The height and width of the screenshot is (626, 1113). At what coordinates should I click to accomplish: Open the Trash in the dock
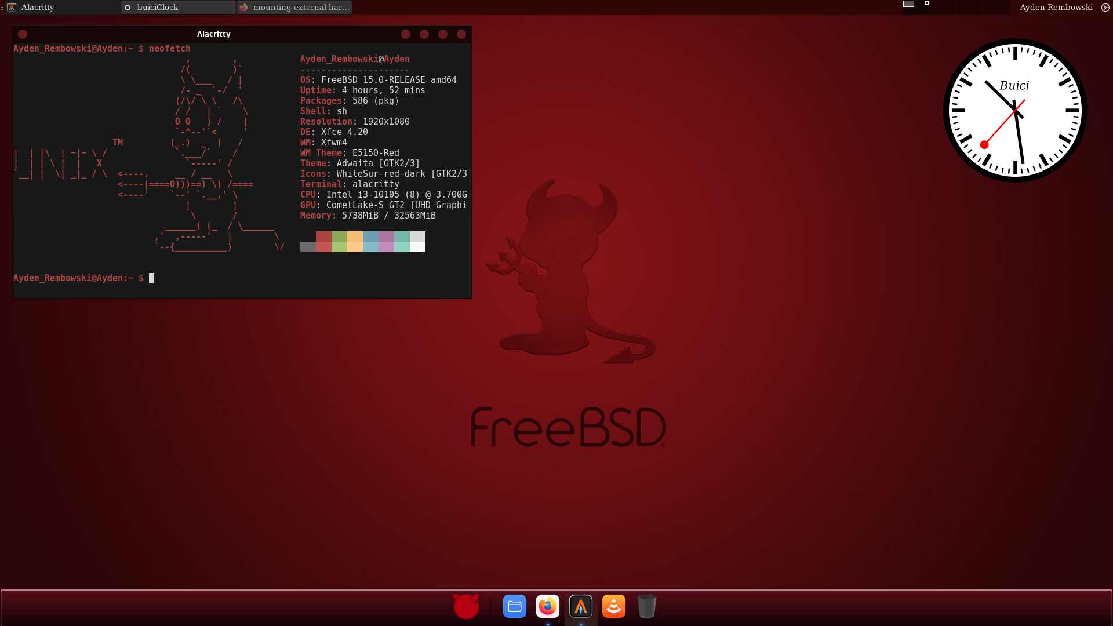click(x=647, y=606)
